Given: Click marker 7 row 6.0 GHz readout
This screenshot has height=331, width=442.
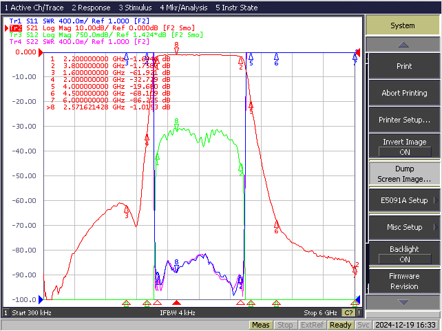Looking at the screenshot, I should (x=110, y=100).
